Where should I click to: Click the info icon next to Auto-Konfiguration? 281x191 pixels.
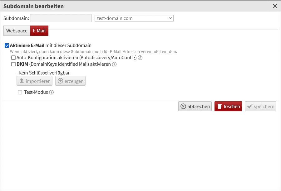click(140, 58)
